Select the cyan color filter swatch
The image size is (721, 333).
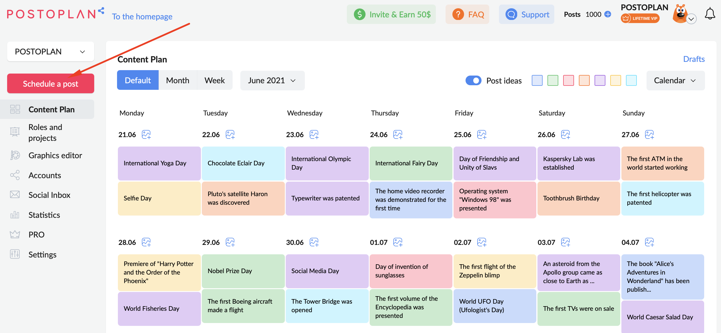(x=631, y=80)
